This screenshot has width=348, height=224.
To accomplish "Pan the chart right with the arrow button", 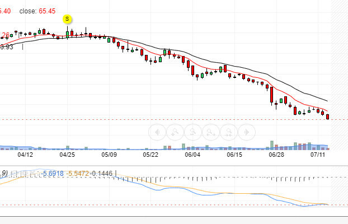I will (247, 132).
